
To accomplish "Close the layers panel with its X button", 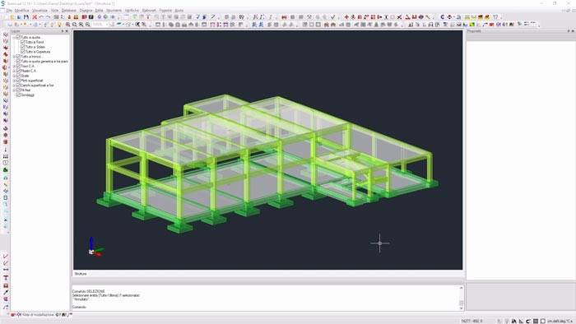I will click(67, 31).
